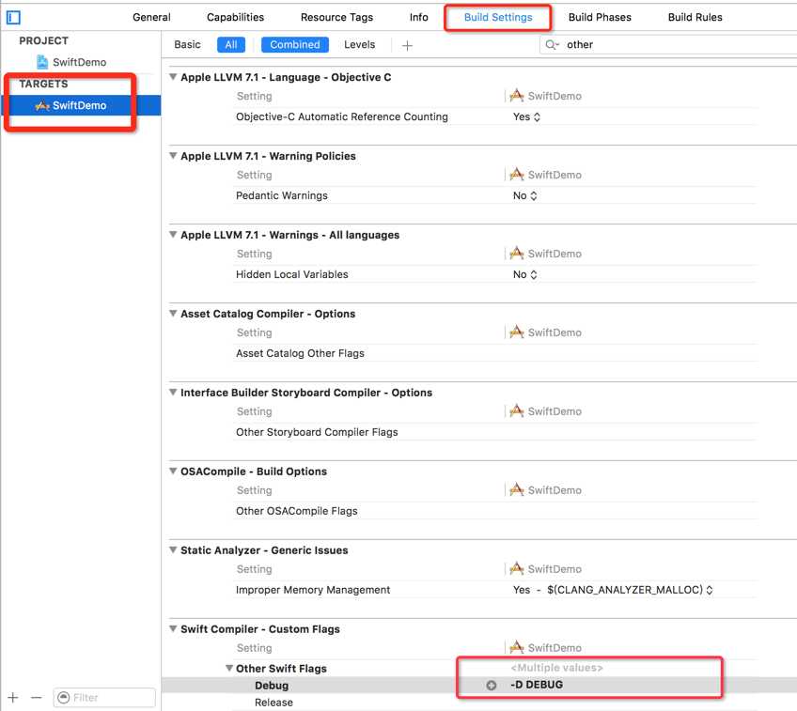Collapse Interface Builder Storyboard Compiler section

[x=173, y=393]
